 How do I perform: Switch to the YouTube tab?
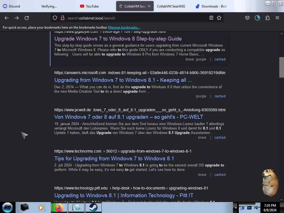click(90, 6)
